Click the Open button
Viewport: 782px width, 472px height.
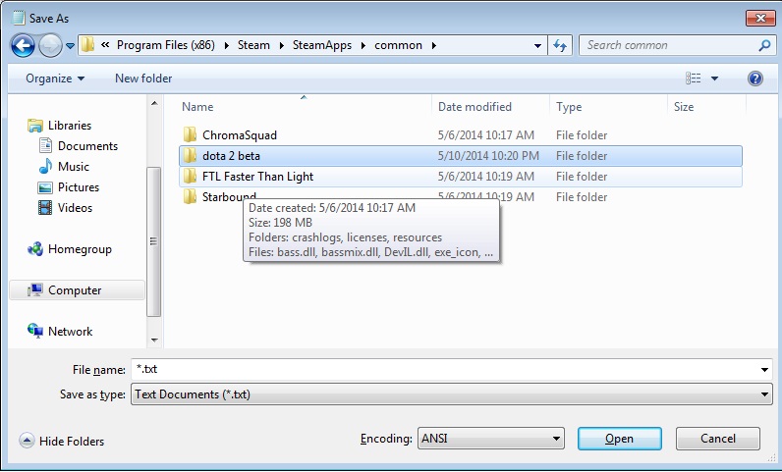620,439
